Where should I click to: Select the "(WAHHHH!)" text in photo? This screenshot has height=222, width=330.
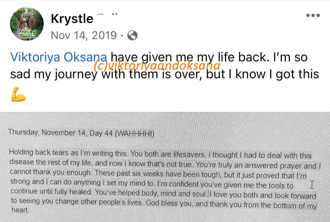pyautogui.click(x=134, y=134)
